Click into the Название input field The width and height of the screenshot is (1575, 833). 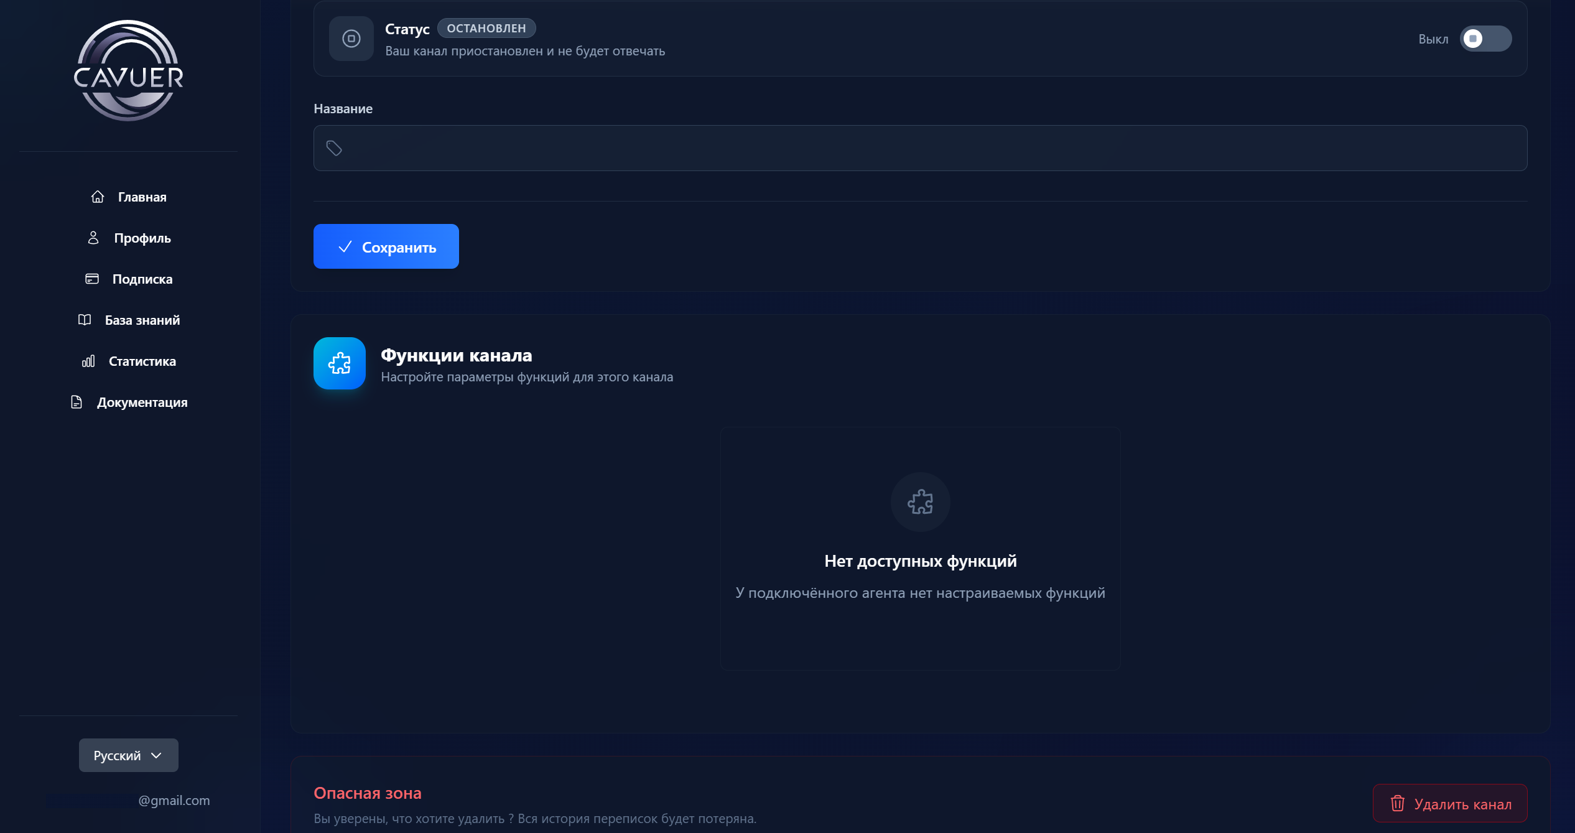[921, 148]
